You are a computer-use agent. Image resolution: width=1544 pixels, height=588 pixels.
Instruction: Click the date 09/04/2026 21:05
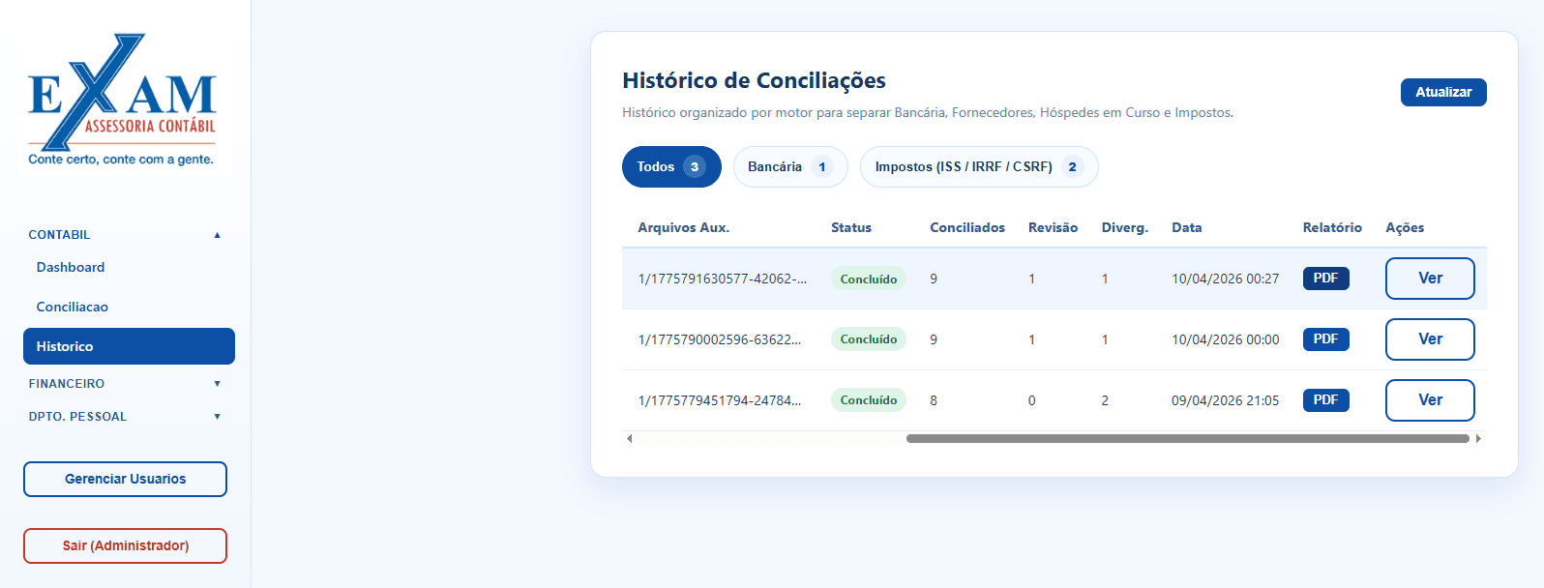click(x=1226, y=400)
